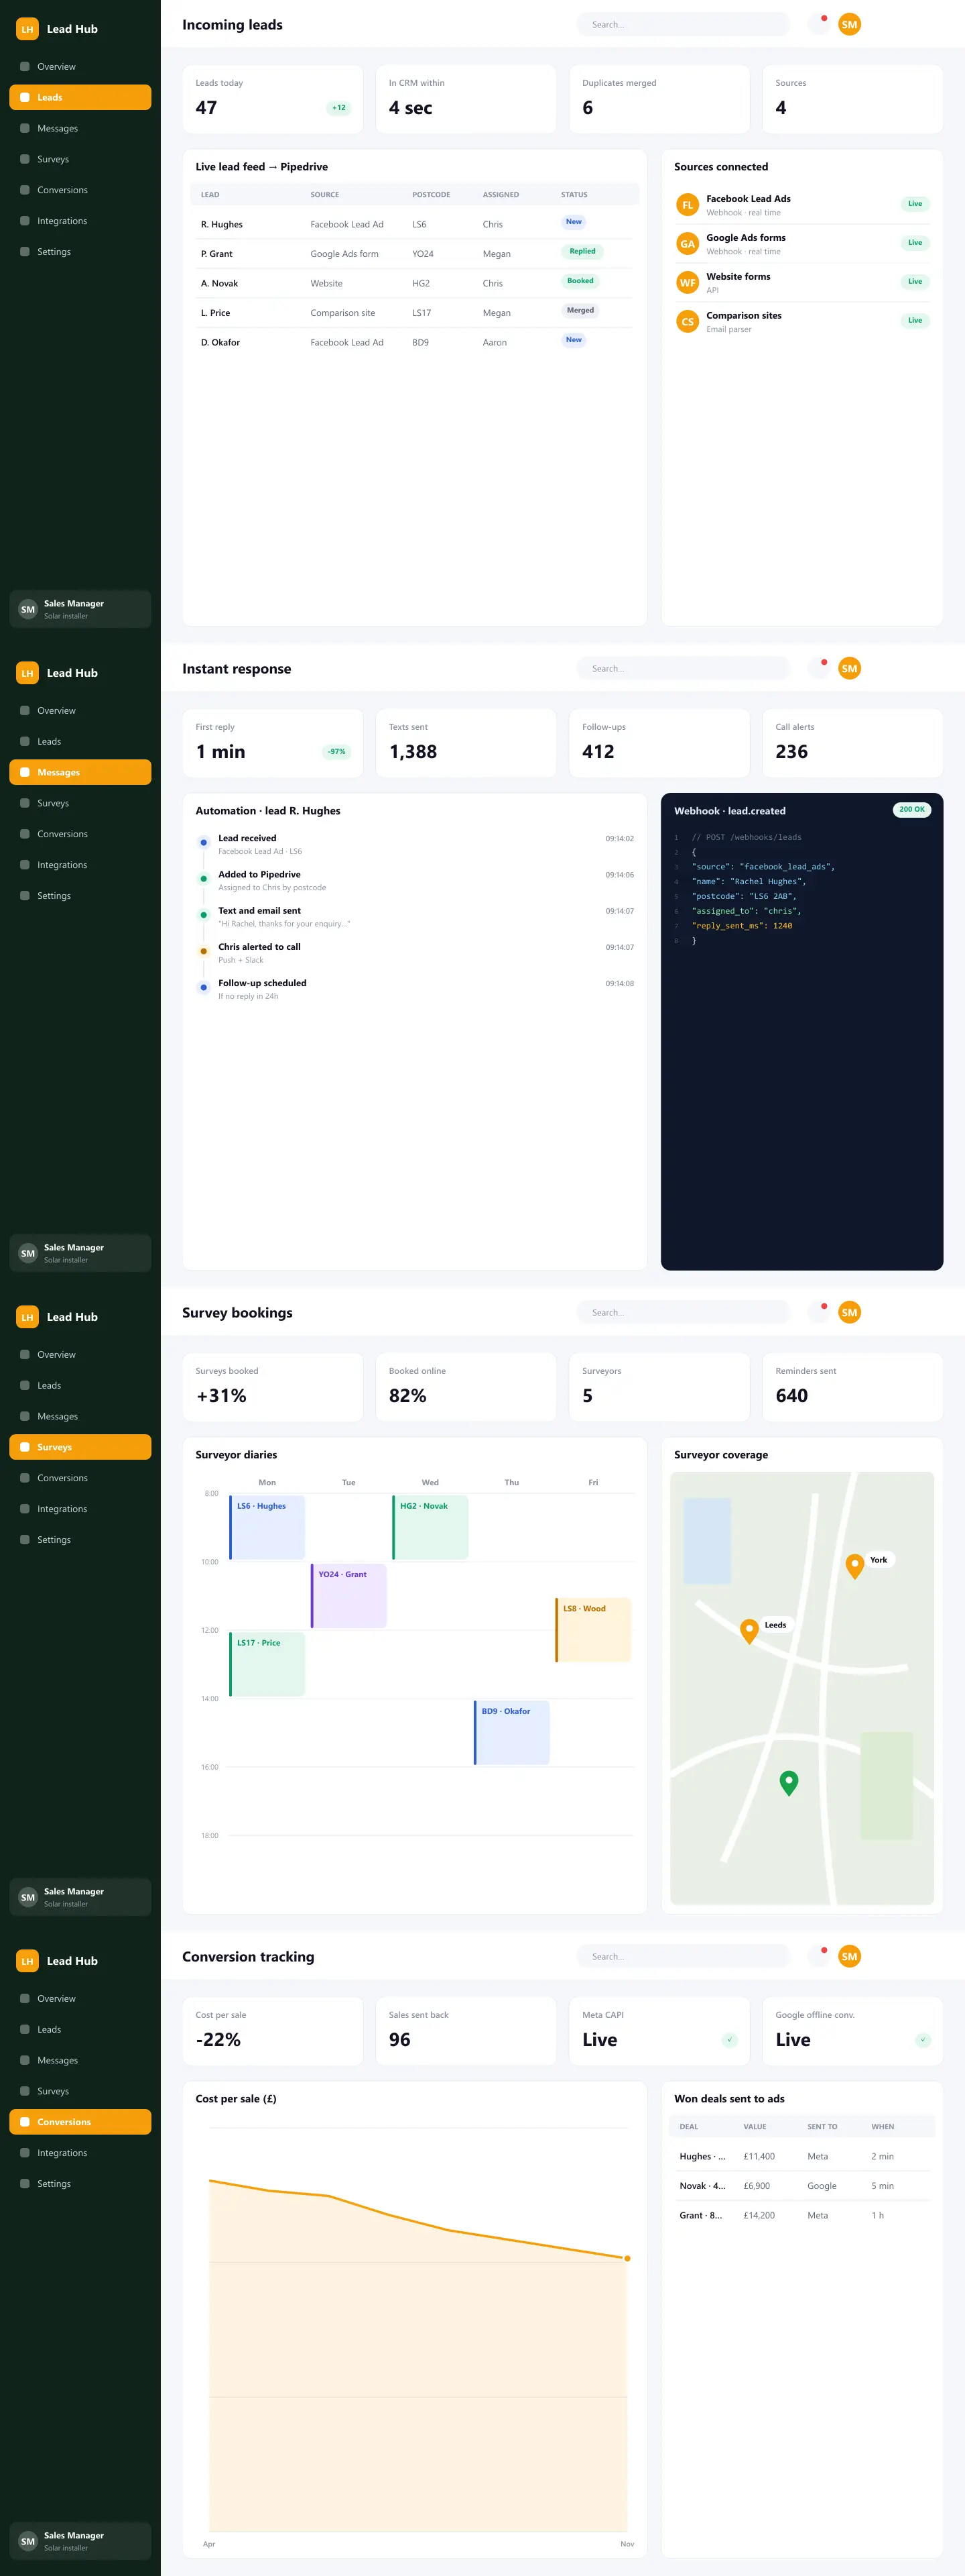Click the Replied status in P. Grant's row

coord(582,252)
